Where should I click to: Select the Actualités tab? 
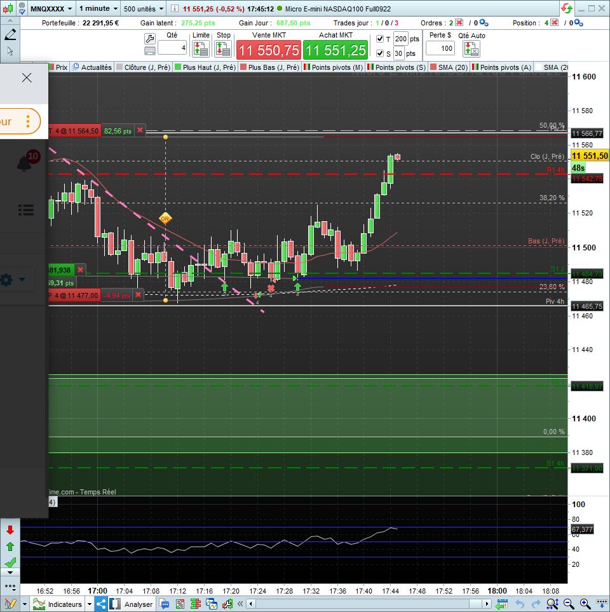92,67
